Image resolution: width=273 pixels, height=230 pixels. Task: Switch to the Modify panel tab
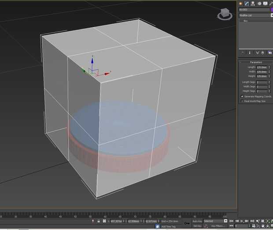247,4
